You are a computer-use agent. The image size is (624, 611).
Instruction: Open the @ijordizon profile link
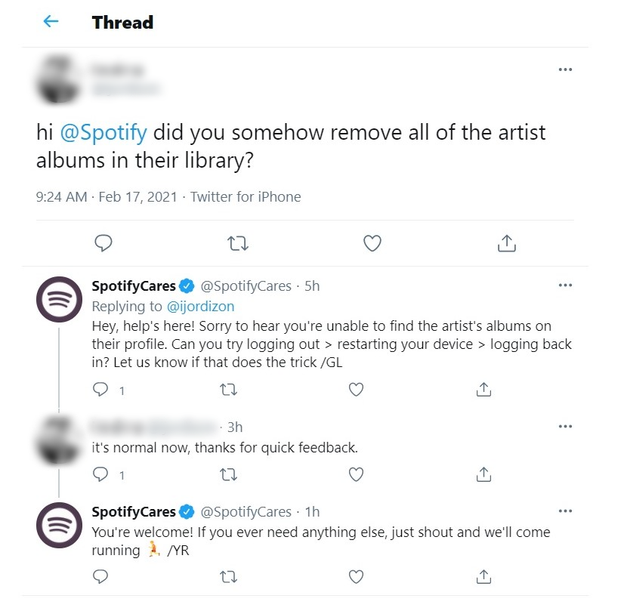pyautogui.click(x=200, y=306)
